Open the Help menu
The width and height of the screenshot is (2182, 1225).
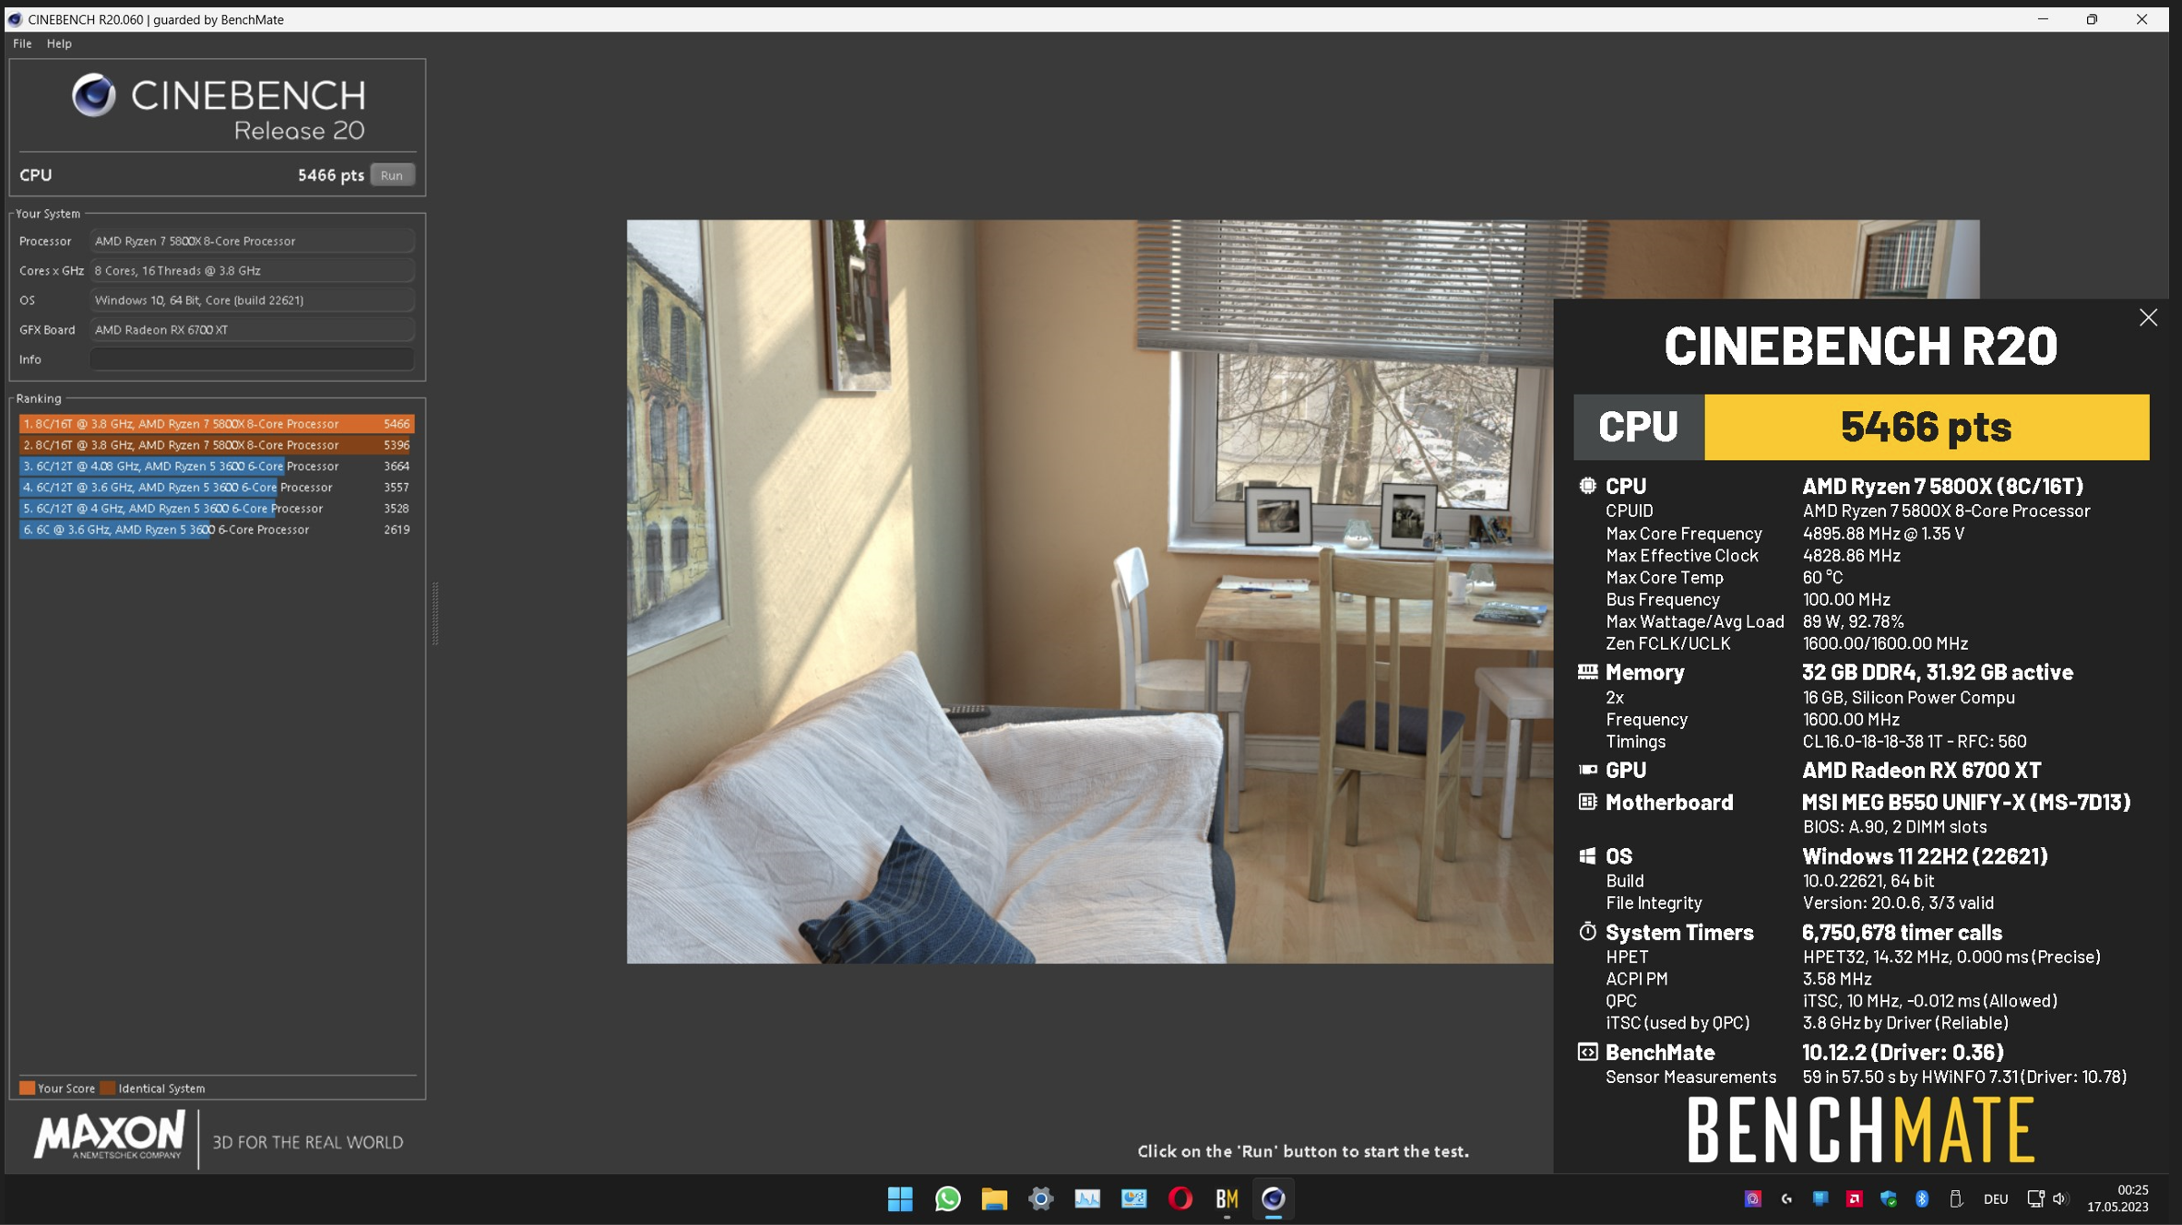[59, 43]
